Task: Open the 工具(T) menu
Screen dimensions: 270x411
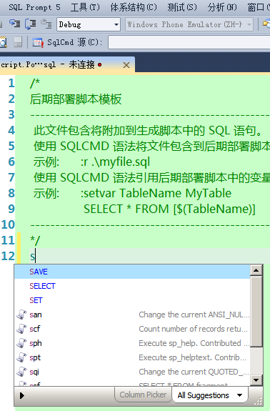Action: tap(86, 7)
